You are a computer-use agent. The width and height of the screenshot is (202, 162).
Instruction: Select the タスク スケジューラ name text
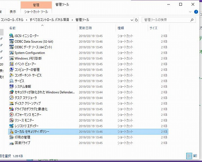tap(26, 98)
